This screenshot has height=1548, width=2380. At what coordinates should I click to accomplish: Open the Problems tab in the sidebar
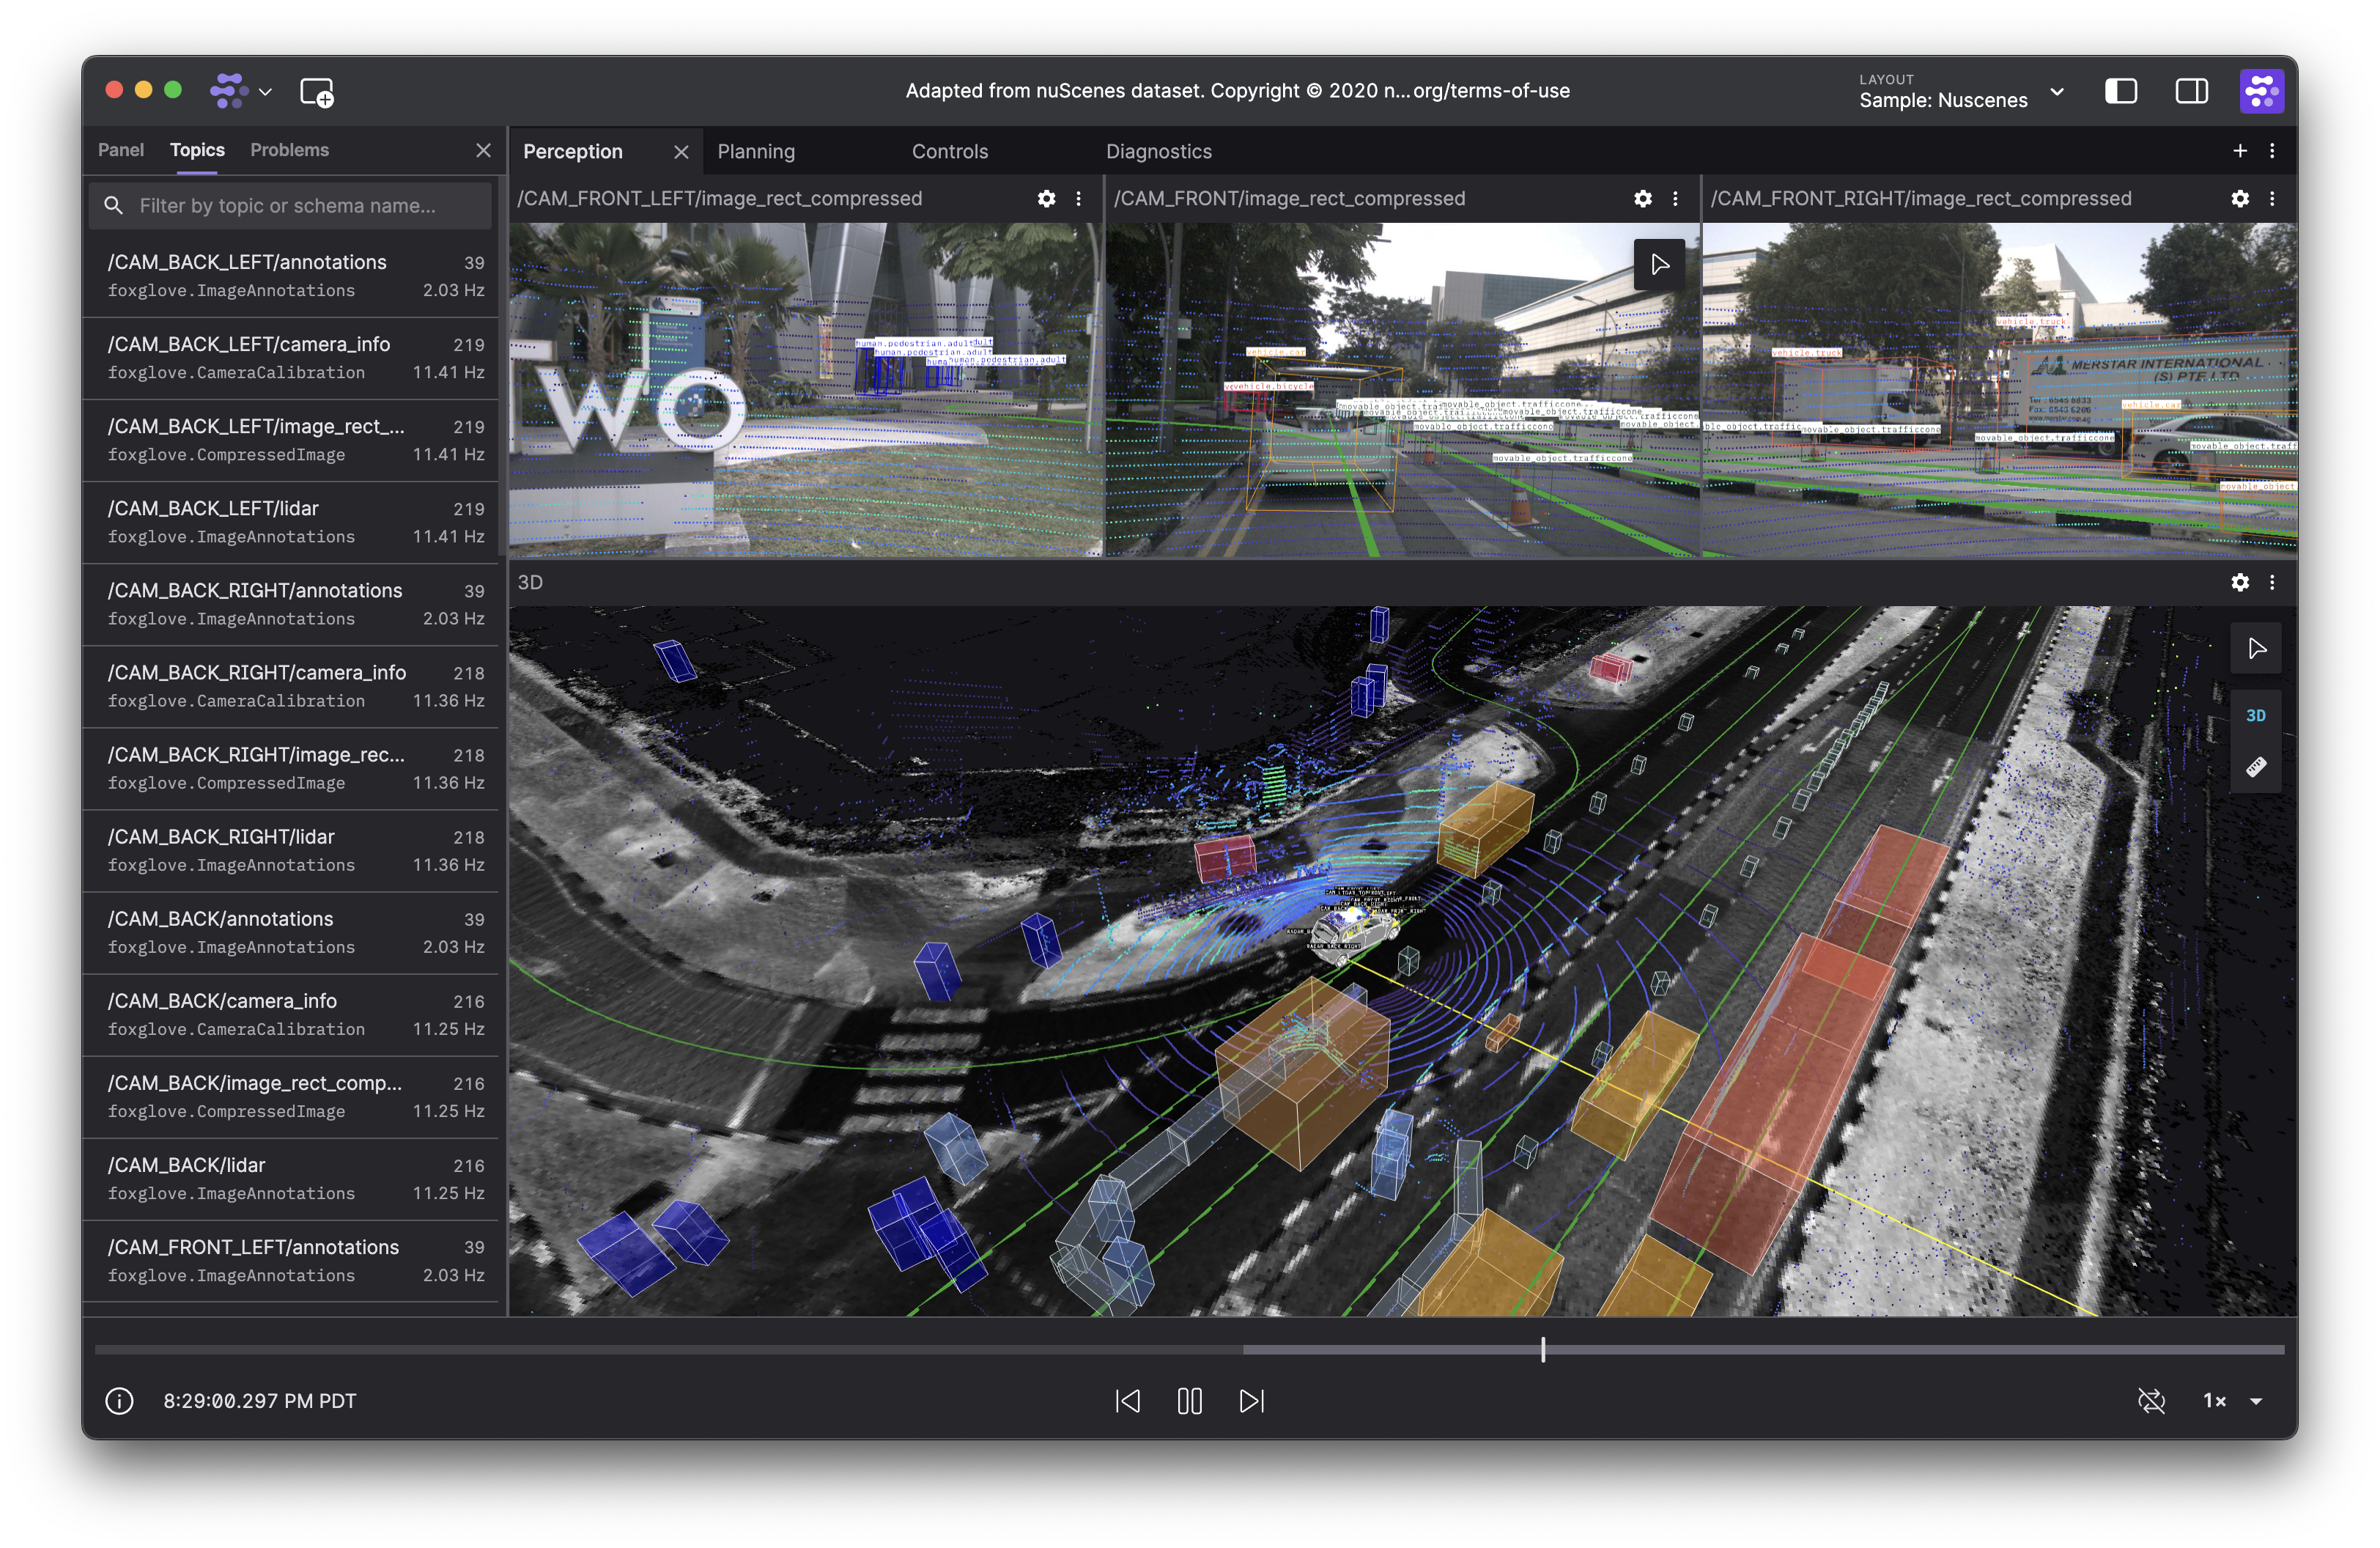coord(289,150)
